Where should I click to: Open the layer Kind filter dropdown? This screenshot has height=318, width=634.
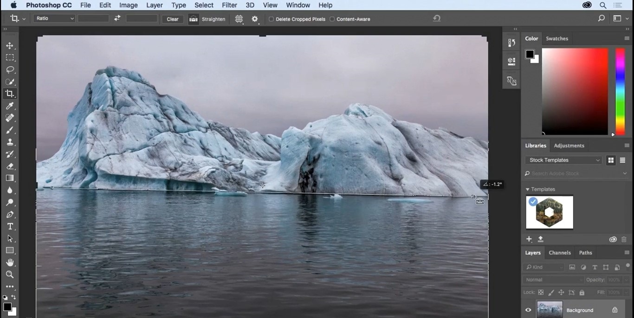click(x=544, y=267)
